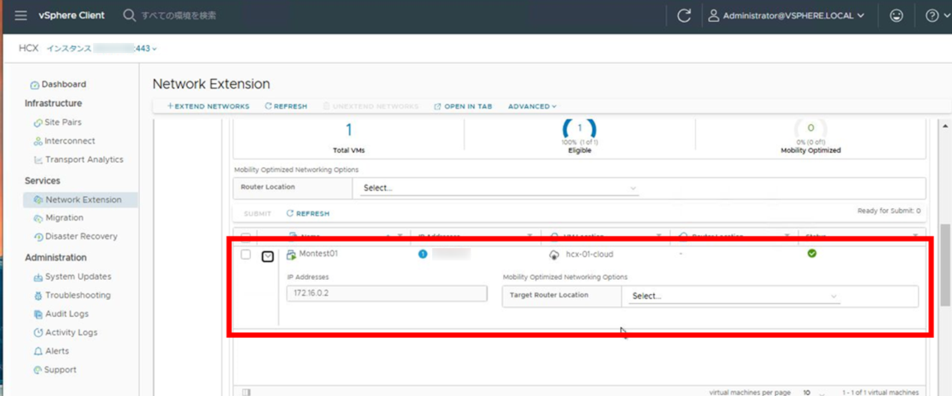Open the Router Location Select dropdown
This screenshot has height=396, width=952.
(500, 188)
